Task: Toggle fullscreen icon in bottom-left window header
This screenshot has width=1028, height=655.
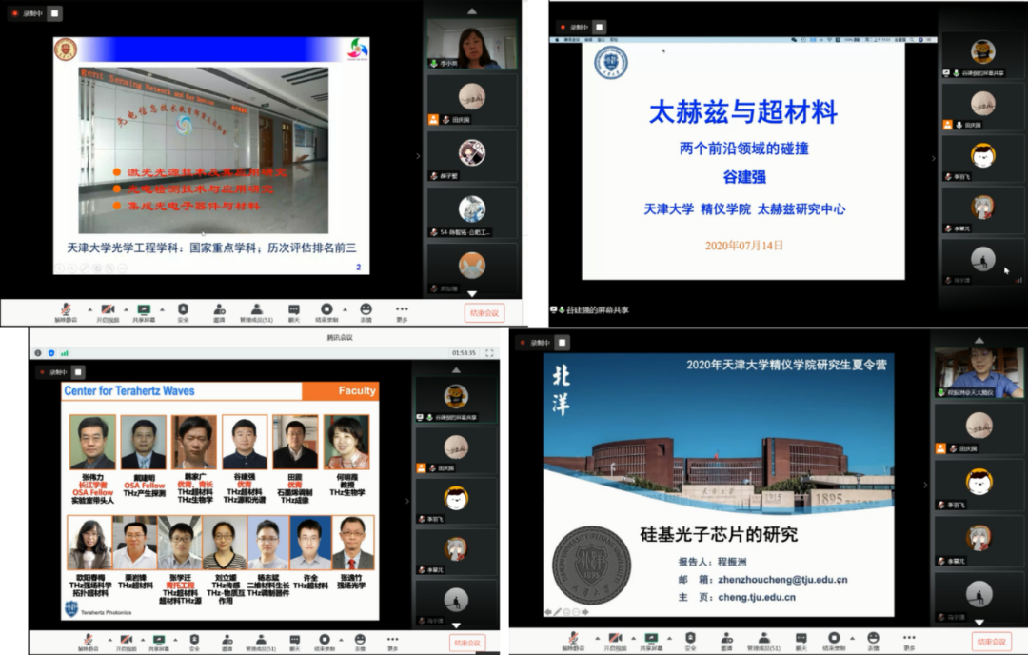Action: coord(489,353)
